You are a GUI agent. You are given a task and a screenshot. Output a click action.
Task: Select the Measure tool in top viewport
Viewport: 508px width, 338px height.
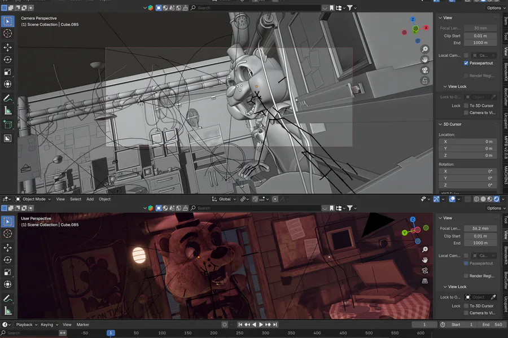tap(7, 111)
